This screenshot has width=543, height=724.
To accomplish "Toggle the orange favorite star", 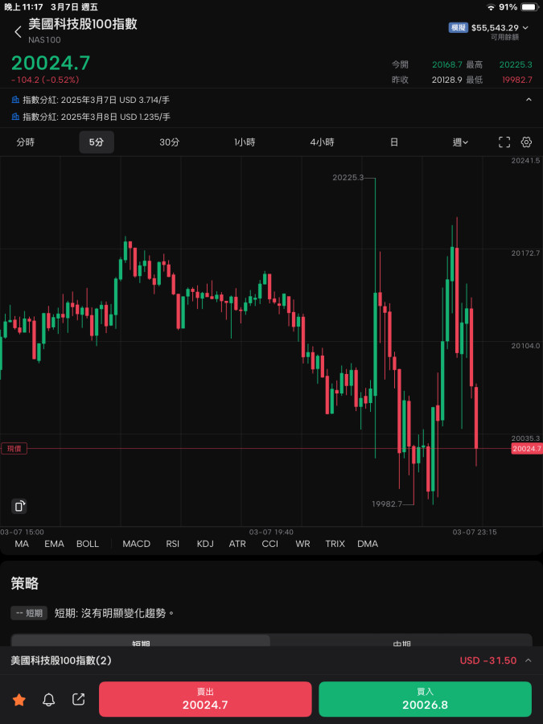I will click(19, 700).
